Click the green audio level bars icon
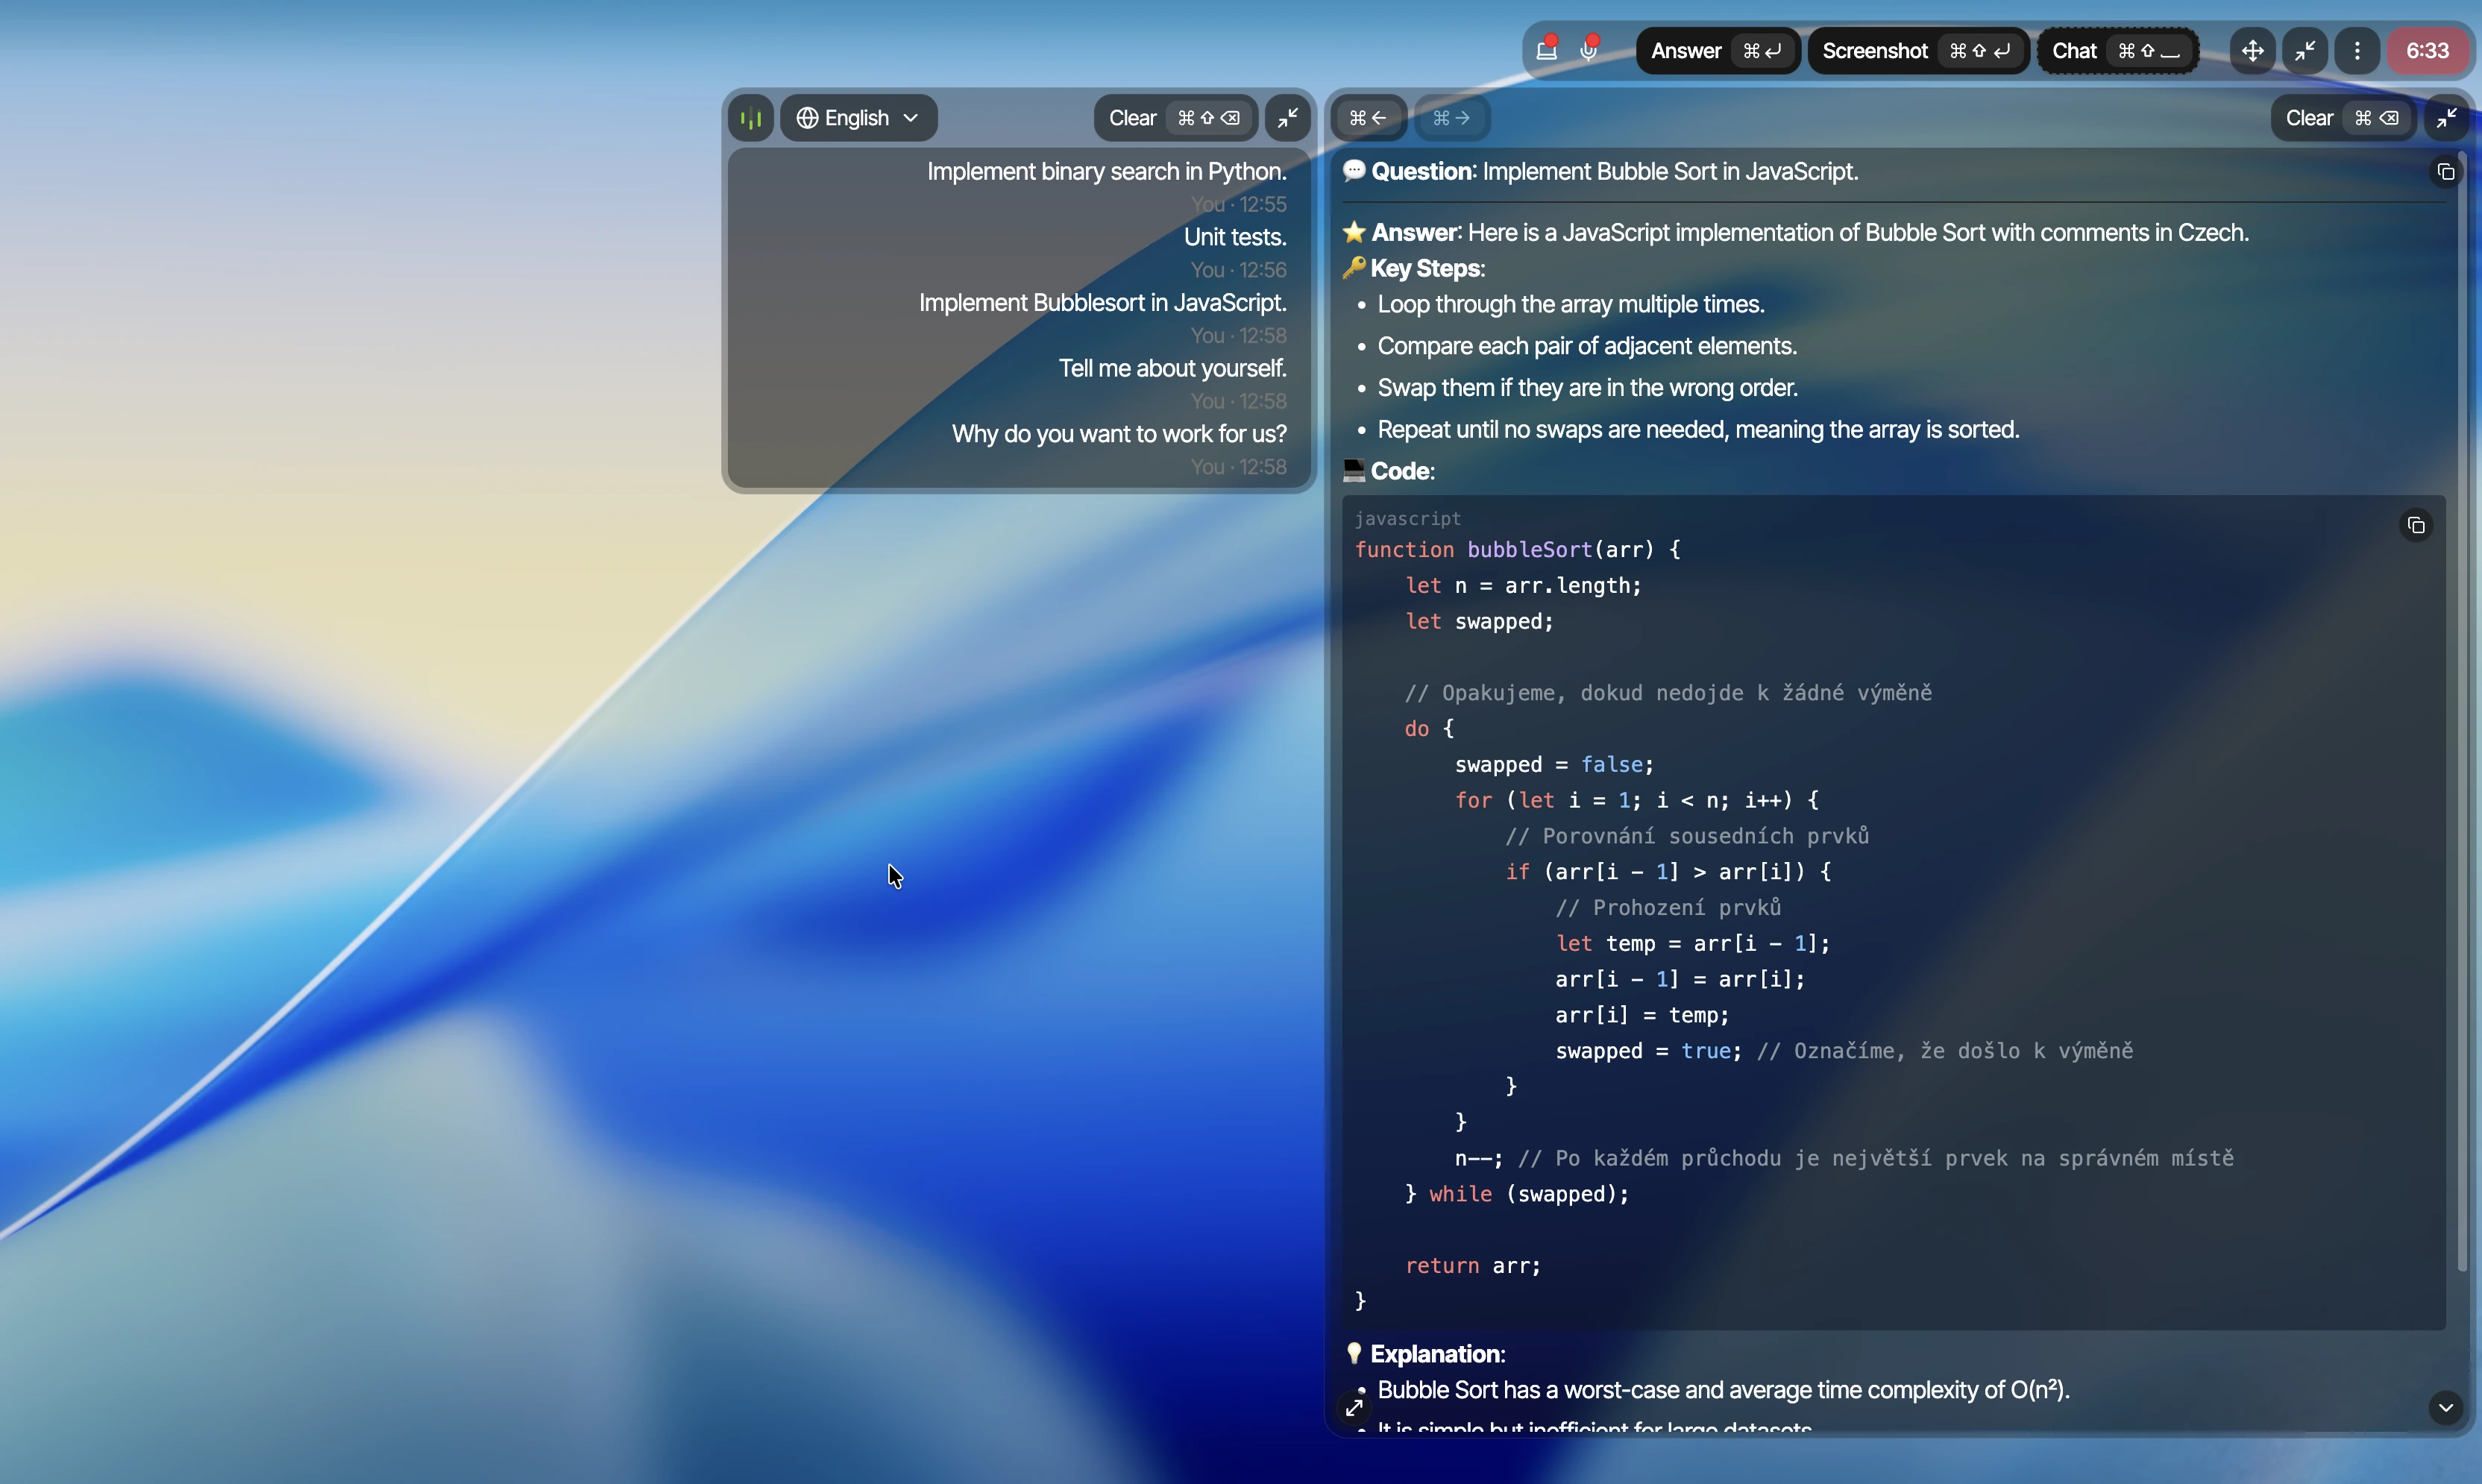The height and width of the screenshot is (1484, 2482). pyautogui.click(x=751, y=118)
